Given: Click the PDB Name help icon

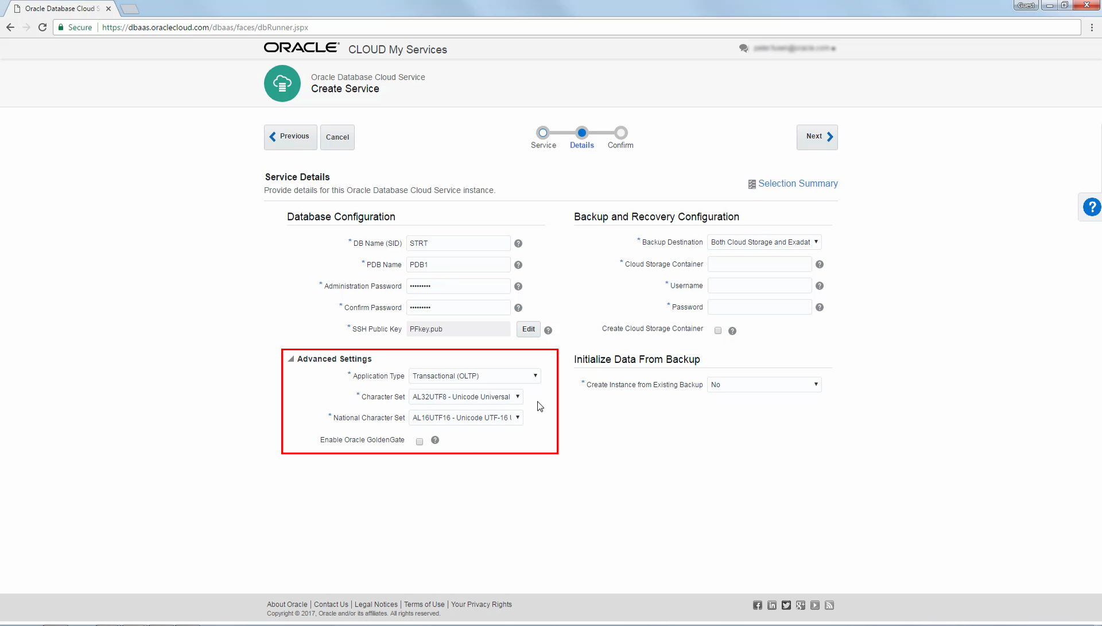Looking at the screenshot, I should tap(518, 265).
